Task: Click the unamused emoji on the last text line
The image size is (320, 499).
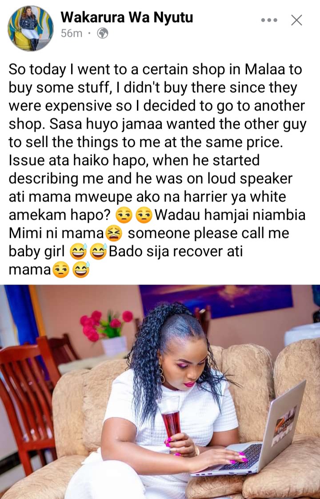Action: pos(61,270)
